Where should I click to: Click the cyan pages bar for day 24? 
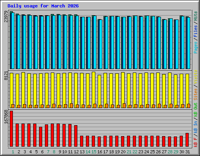coord(148,42)
